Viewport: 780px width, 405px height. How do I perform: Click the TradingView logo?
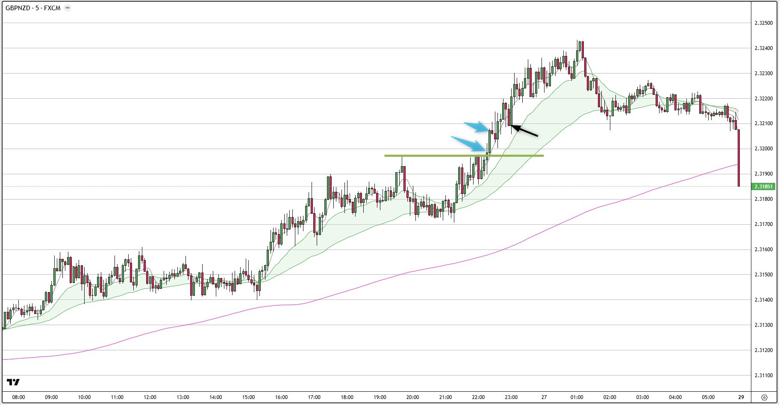(13, 382)
